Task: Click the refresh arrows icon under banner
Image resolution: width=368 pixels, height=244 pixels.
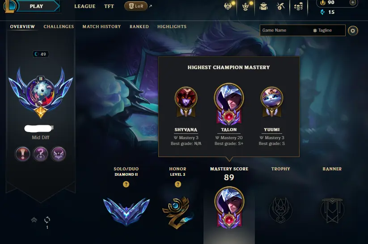Action: 47,219
